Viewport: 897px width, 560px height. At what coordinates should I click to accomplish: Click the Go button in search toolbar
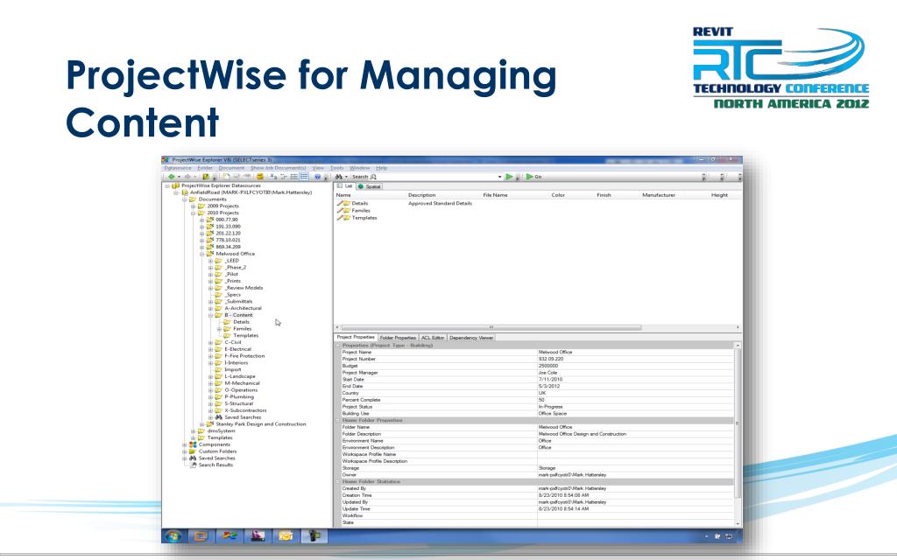click(x=533, y=177)
